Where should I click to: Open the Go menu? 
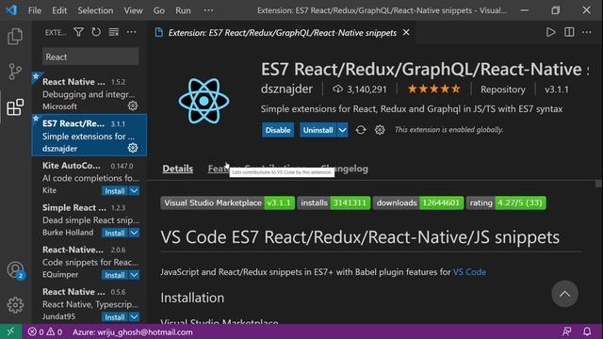[159, 10]
